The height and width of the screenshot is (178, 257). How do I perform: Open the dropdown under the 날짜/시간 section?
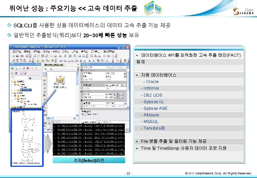(125, 103)
